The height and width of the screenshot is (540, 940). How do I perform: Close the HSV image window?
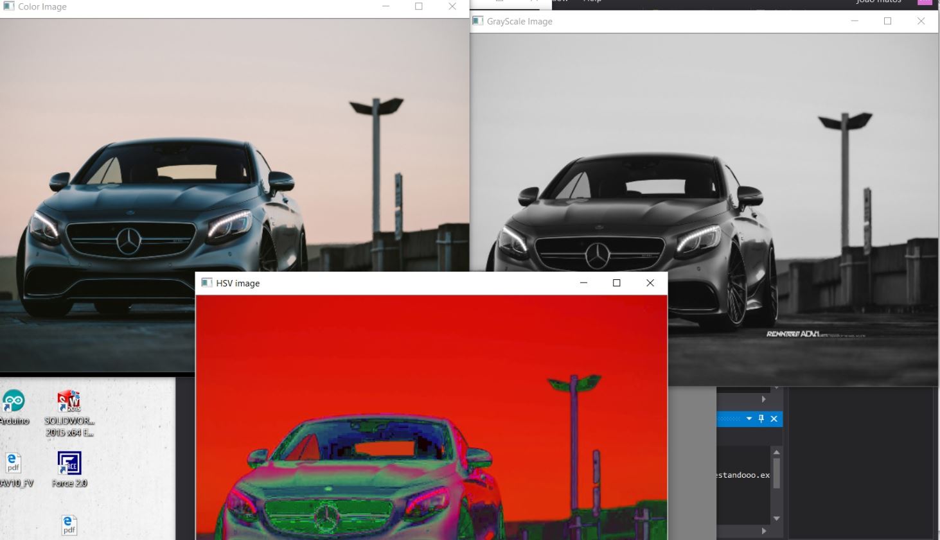(x=650, y=283)
